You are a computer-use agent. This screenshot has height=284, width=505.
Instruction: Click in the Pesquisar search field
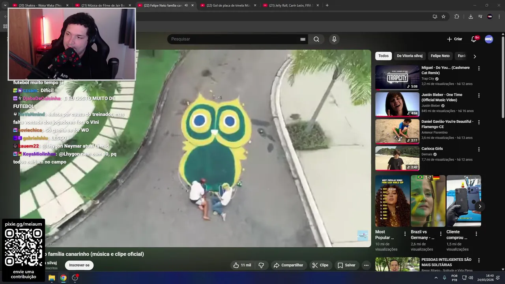click(x=235, y=39)
